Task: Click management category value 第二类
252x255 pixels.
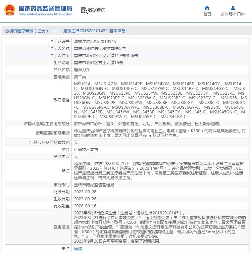Action: click(80, 76)
